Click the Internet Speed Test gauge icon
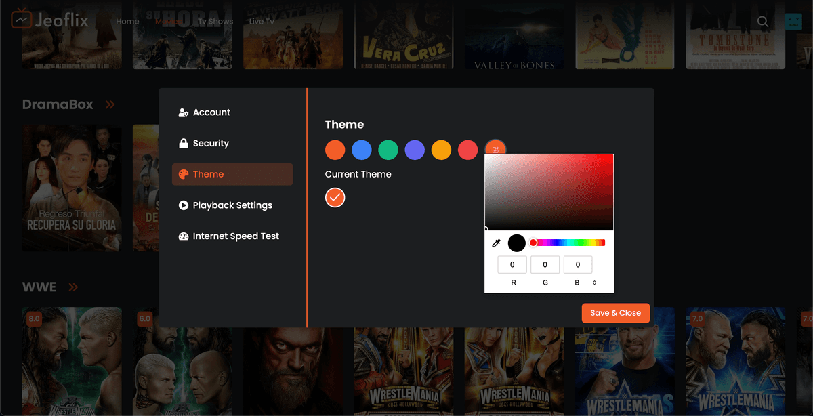Viewport: 813px width, 416px height. point(184,236)
